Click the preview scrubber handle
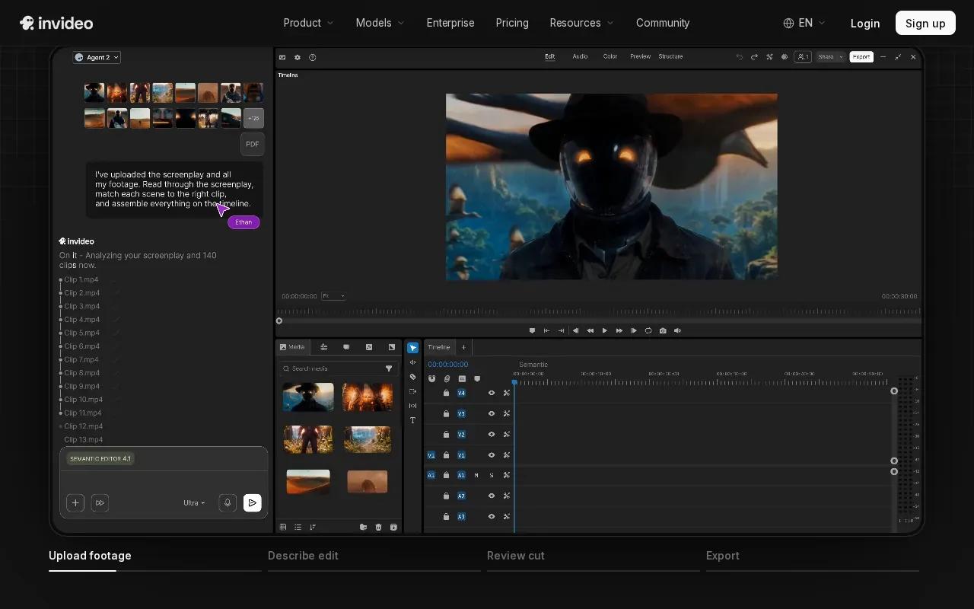The height and width of the screenshot is (609, 974). pos(279,320)
